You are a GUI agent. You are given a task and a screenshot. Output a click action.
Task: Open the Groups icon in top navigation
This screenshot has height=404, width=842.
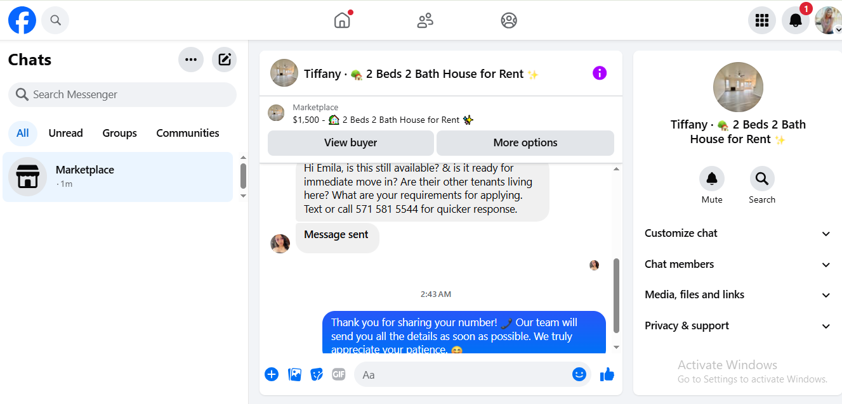coord(509,20)
